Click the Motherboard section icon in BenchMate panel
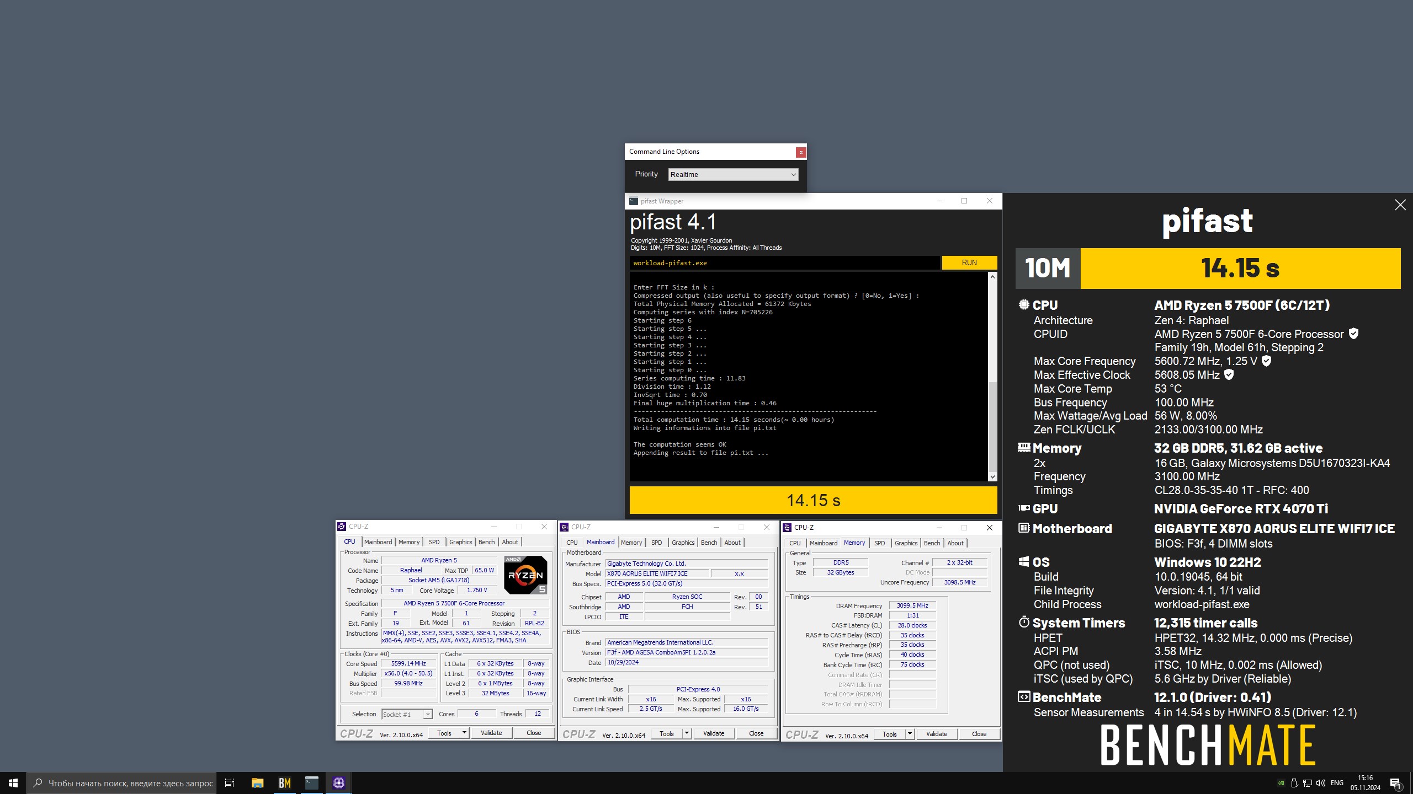The width and height of the screenshot is (1413, 794). [x=1024, y=528]
